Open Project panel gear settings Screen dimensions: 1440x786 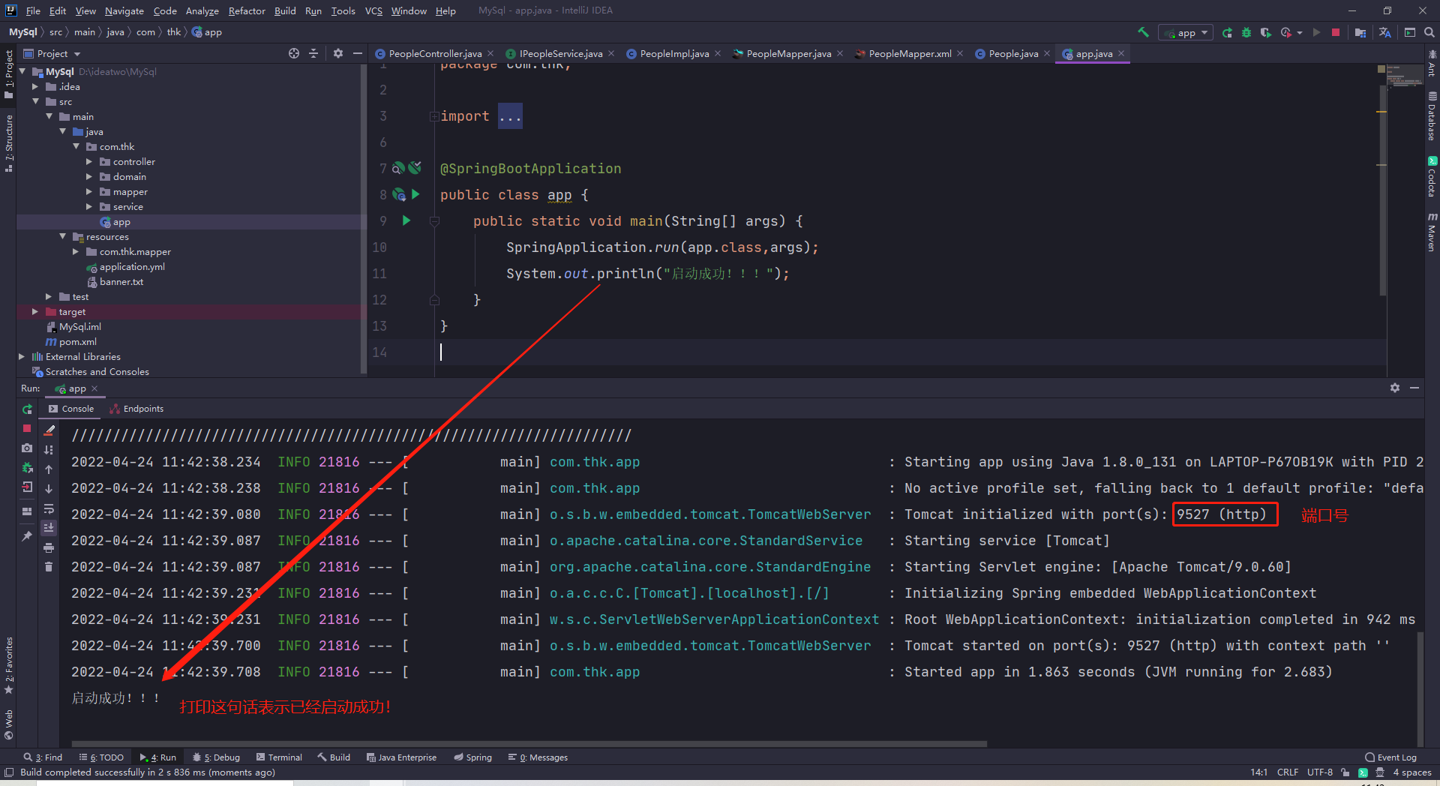pyautogui.click(x=338, y=53)
